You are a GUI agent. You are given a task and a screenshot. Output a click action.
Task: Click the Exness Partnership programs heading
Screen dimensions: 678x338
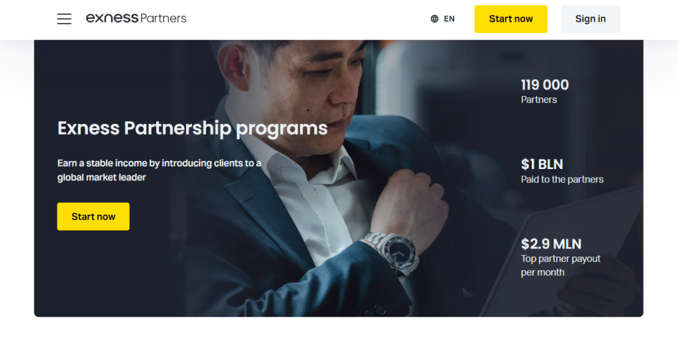pos(193,128)
